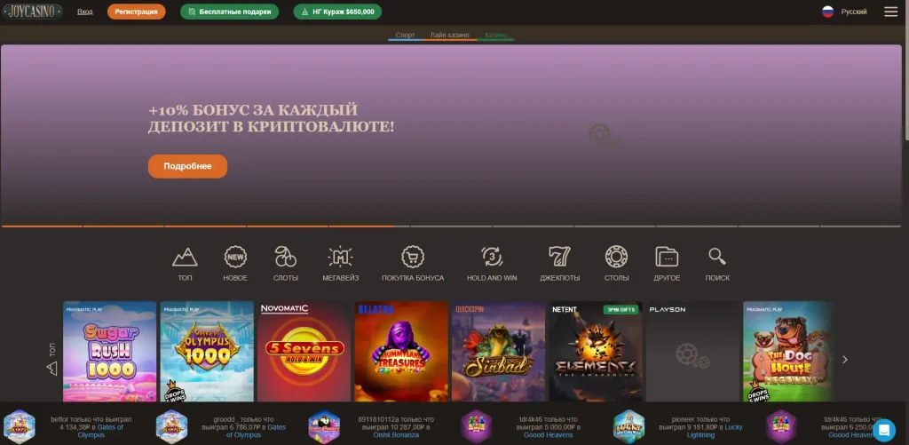Jump to last banner slide indicator
The width and height of the screenshot is (909, 445).
click(x=861, y=226)
